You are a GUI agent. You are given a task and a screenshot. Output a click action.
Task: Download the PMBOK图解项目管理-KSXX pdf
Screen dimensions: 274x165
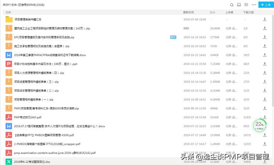point(265,135)
